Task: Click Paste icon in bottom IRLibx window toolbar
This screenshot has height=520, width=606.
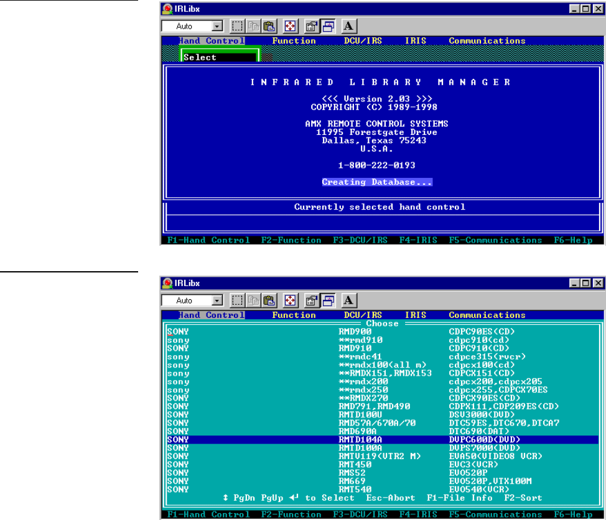Action: tap(269, 300)
